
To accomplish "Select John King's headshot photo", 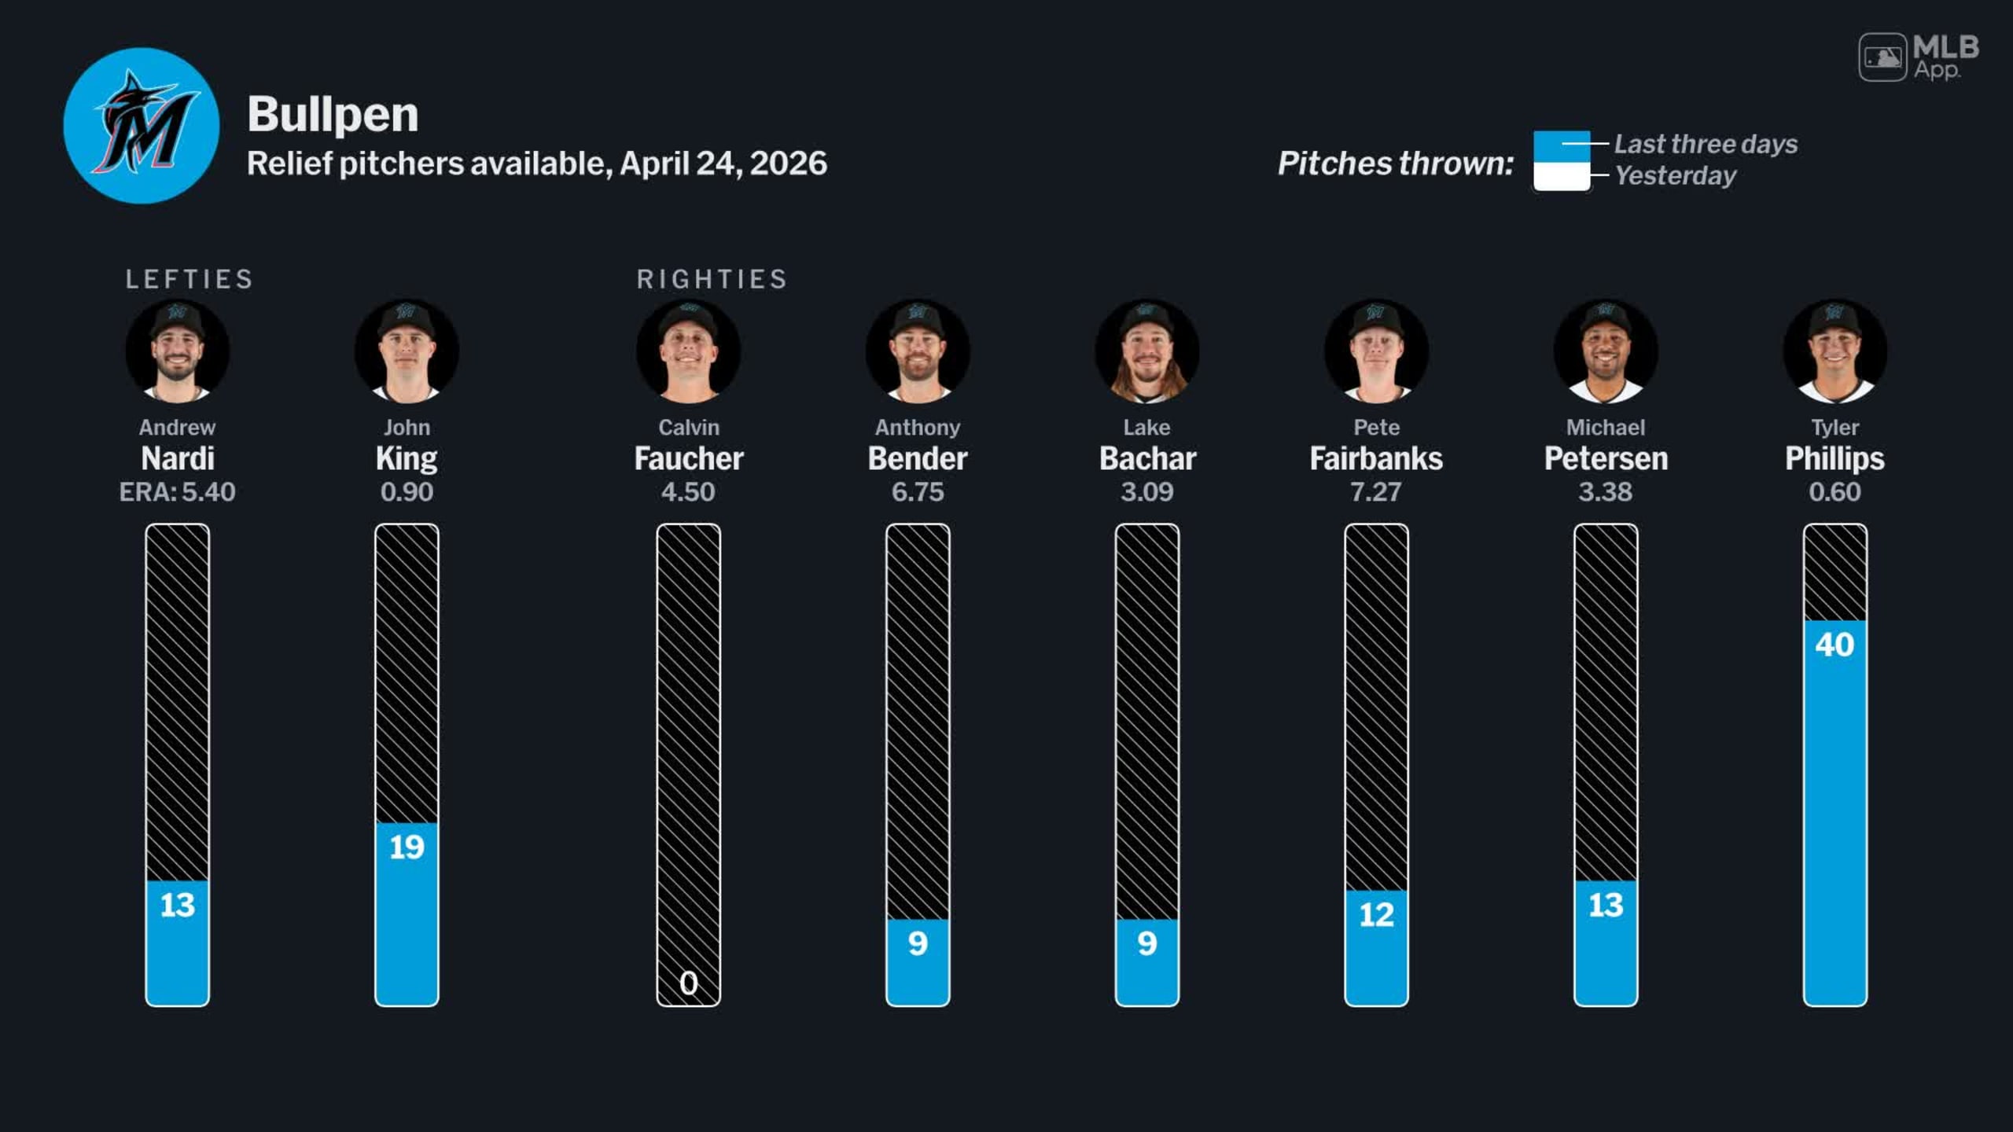I will (x=407, y=351).
